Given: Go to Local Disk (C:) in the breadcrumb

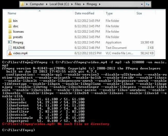Looking at the screenshot, I should (x=59, y=4).
